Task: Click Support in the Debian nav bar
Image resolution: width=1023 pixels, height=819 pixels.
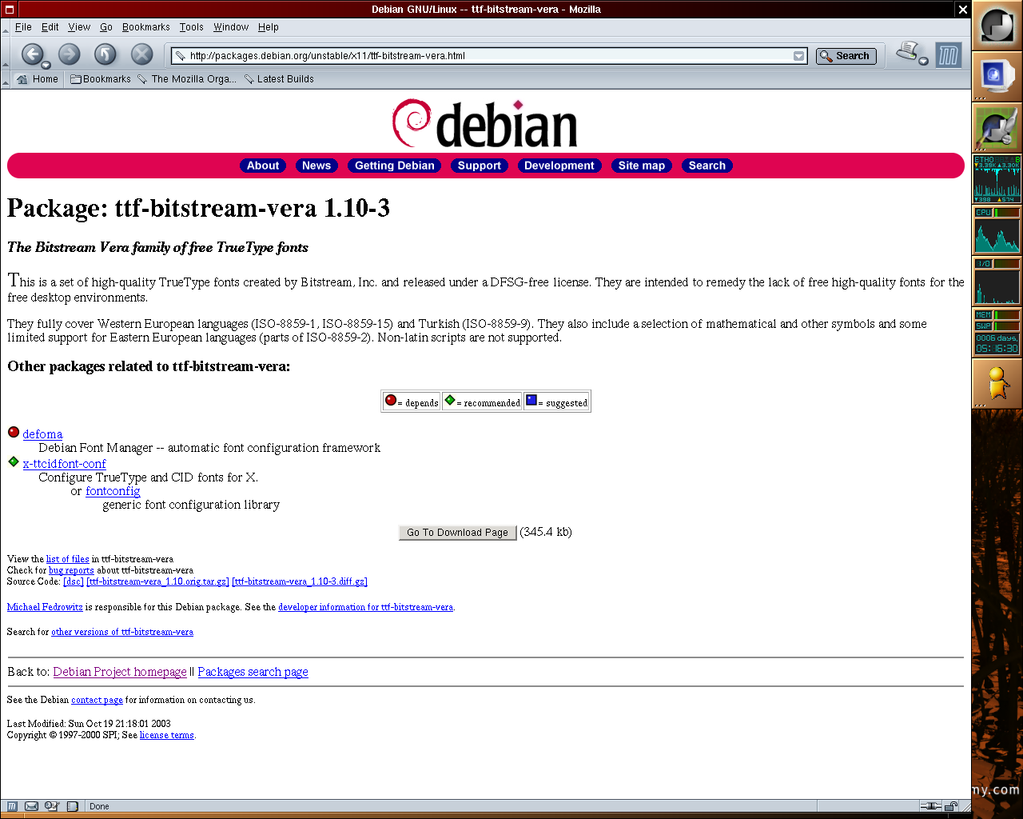Action: (480, 166)
